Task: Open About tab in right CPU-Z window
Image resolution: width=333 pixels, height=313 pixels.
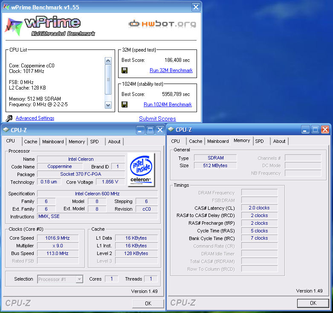Action: pos(279,141)
